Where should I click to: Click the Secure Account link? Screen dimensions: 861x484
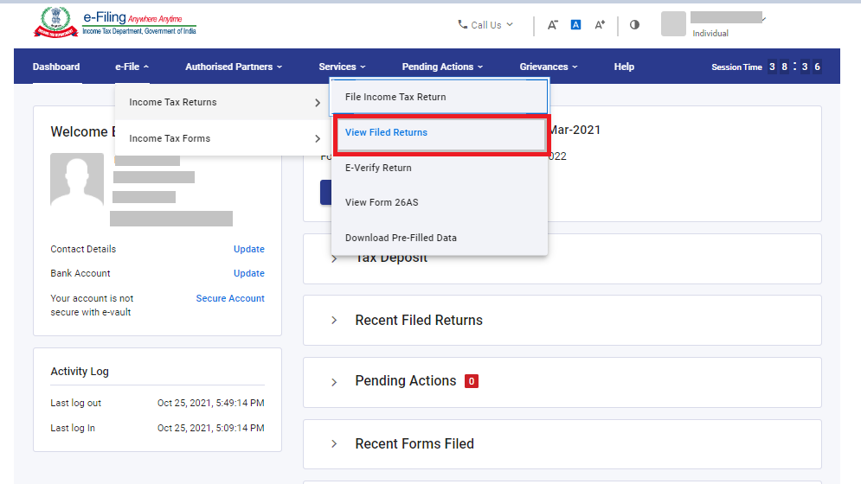click(x=230, y=298)
